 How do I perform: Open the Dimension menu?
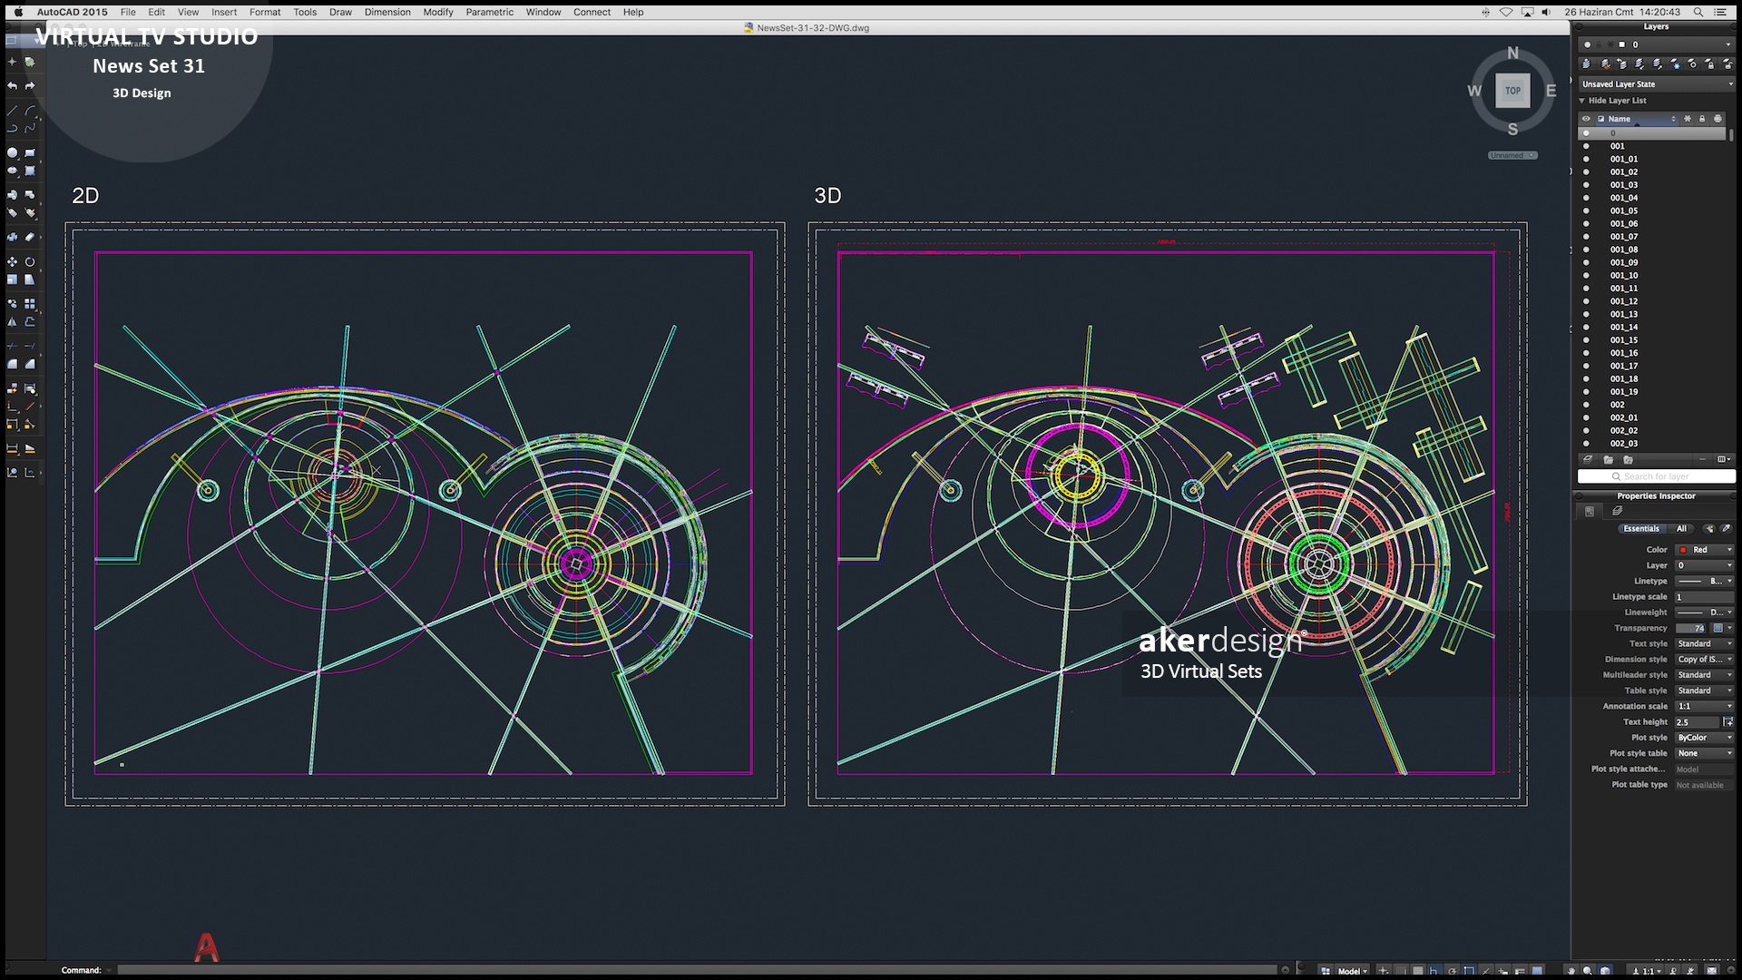coord(387,12)
